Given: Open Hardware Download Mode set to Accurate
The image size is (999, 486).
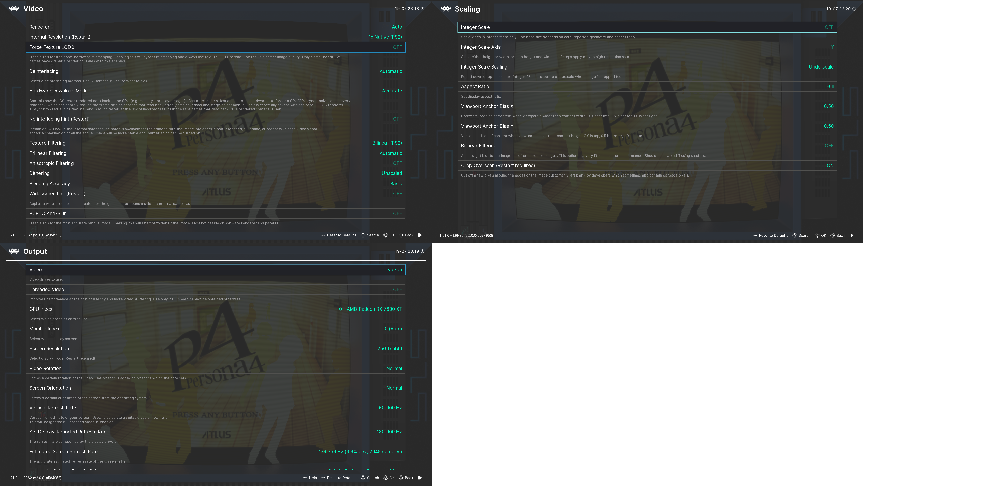Looking at the screenshot, I should point(216,91).
